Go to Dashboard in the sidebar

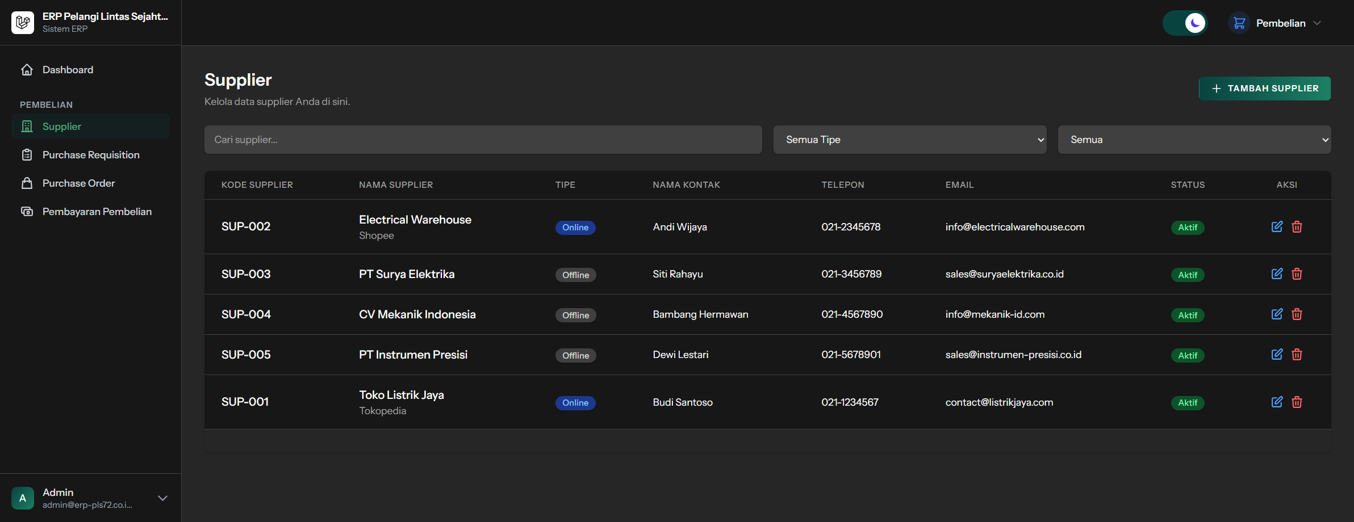(68, 70)
